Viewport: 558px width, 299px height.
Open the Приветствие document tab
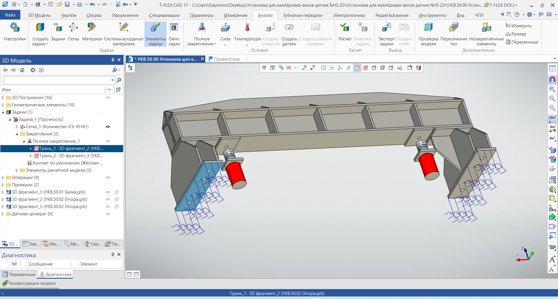227,59
